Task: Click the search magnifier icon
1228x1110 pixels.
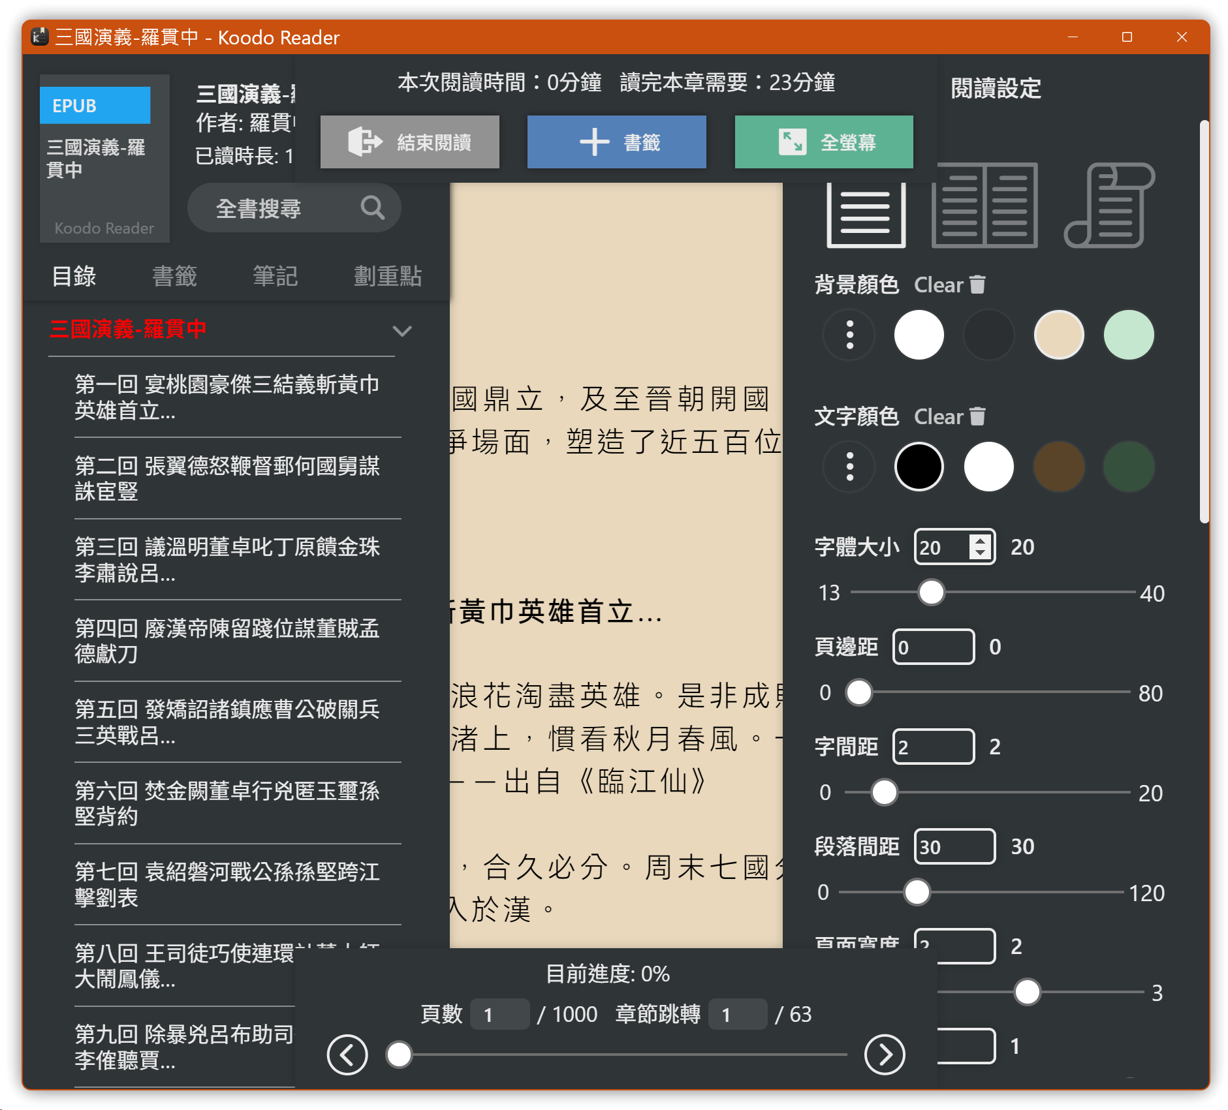Action: coord(373,208)
